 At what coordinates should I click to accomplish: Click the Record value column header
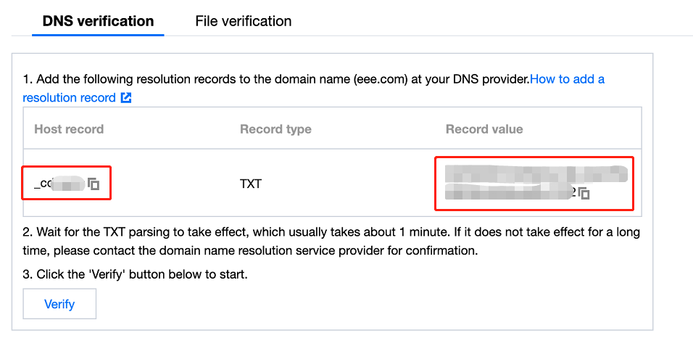484,129
